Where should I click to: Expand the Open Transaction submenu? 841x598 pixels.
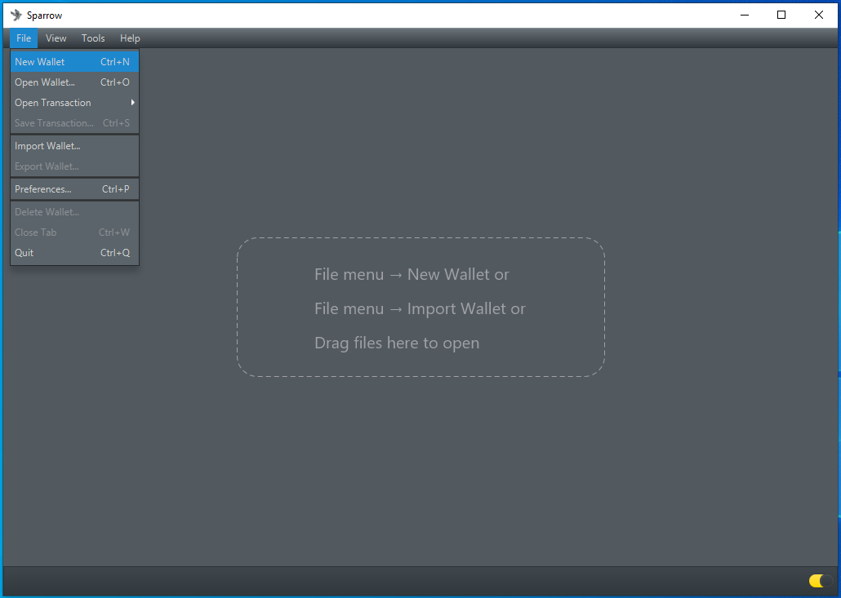(74, 102)
